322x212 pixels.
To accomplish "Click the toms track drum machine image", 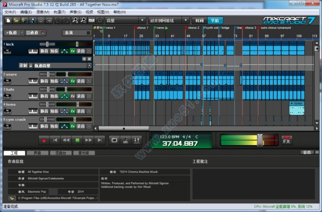I will tap(7, 112).
